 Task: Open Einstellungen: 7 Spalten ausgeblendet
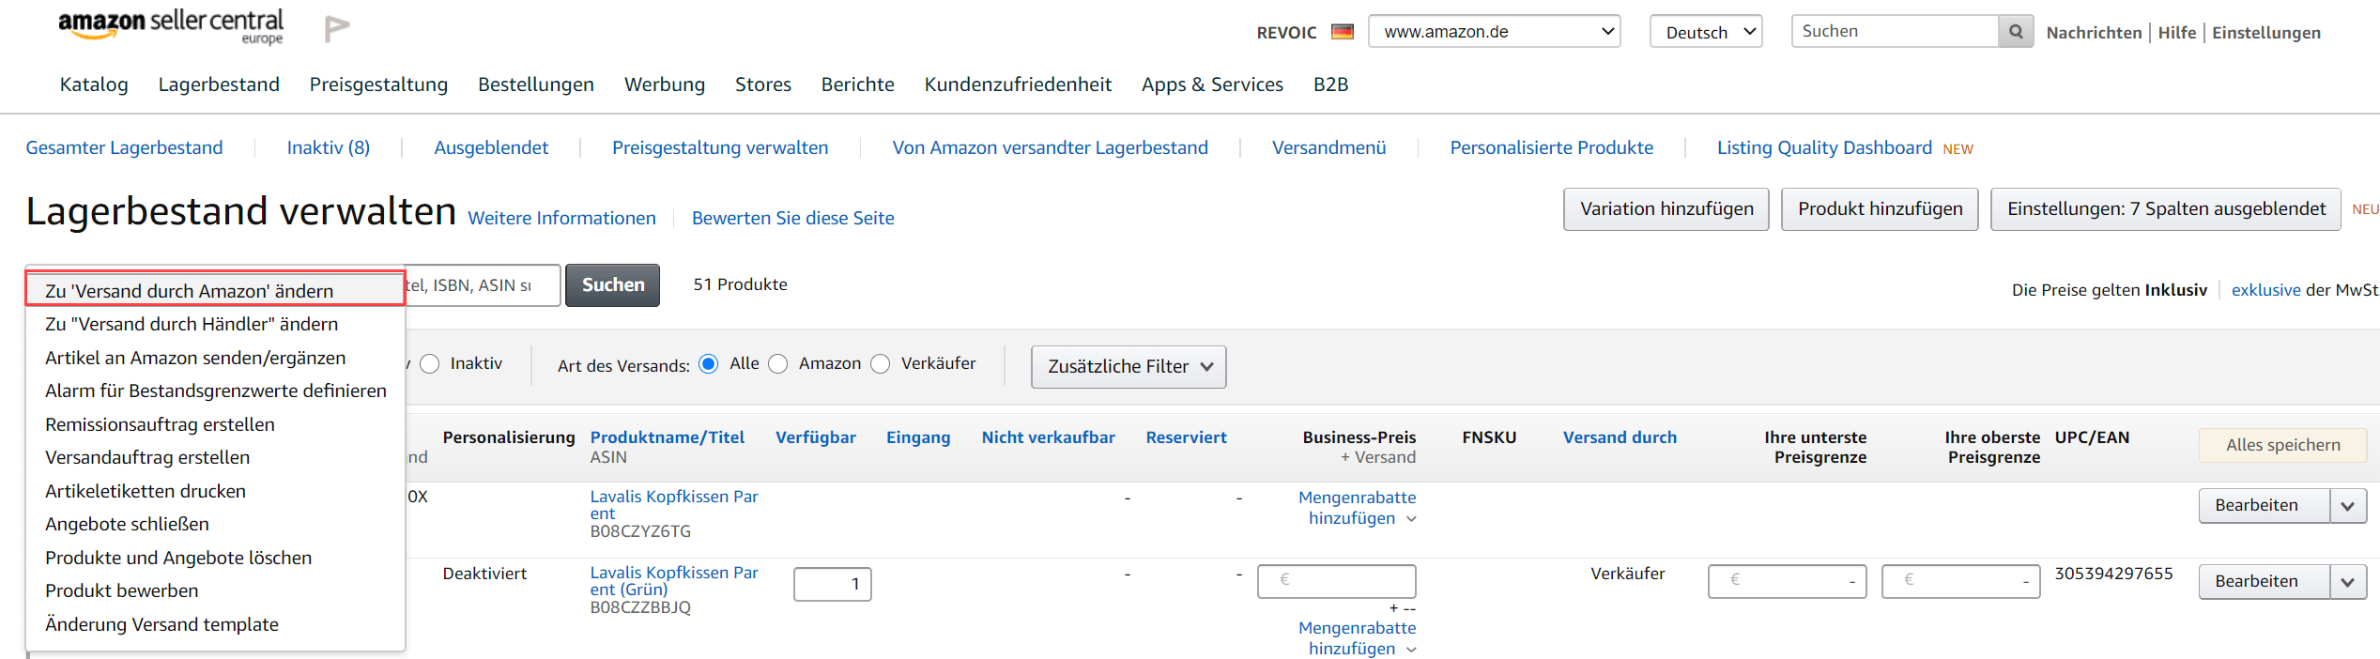2166,209
